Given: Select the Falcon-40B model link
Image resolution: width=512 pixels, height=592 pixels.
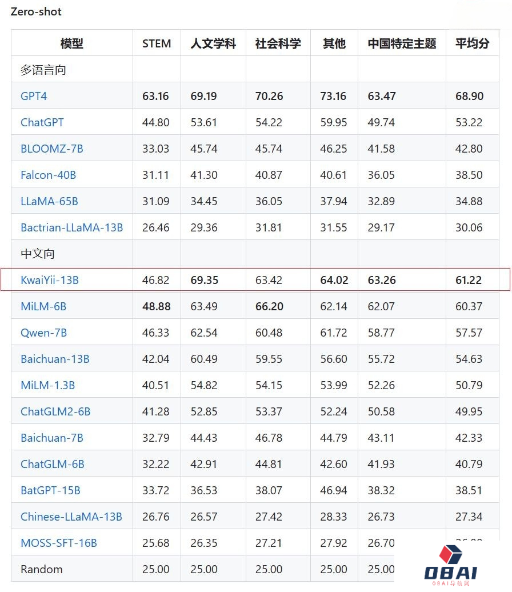Looking at the screenshot, I should click(48, 175).
